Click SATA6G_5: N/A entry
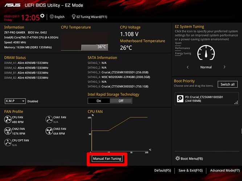This screenshot has height=181, width=242. (x=97, y=82)
